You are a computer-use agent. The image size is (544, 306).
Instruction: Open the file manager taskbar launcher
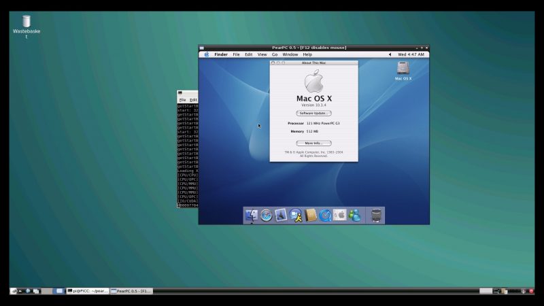pyautogui.click(x=36, y=291)
